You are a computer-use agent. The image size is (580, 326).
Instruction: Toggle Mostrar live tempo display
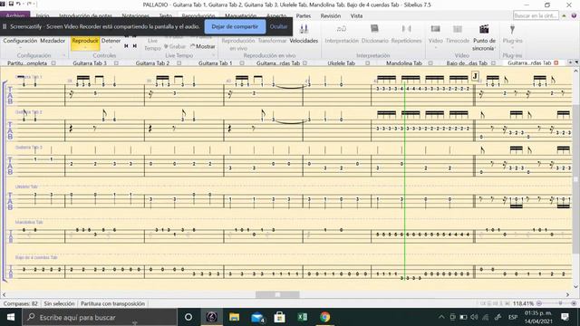202,46
